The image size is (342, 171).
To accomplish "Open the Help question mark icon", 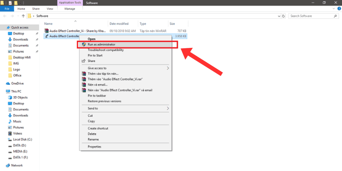I will [x=339, y=9].
